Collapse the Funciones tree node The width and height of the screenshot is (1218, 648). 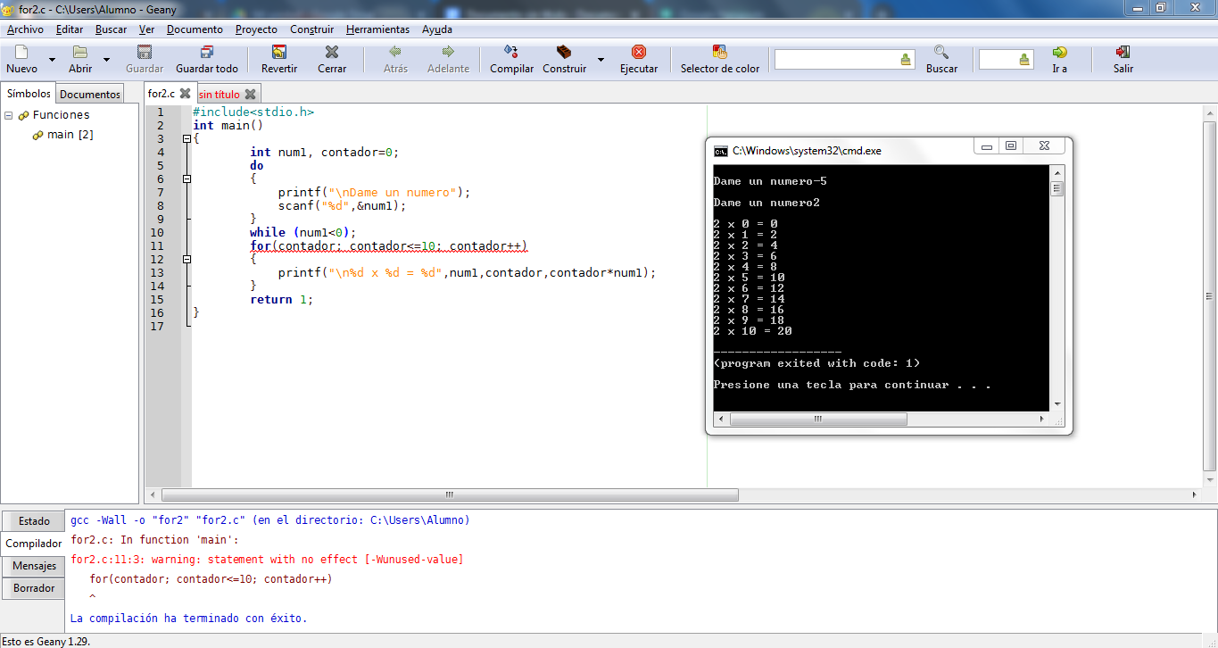pos(8,115)
